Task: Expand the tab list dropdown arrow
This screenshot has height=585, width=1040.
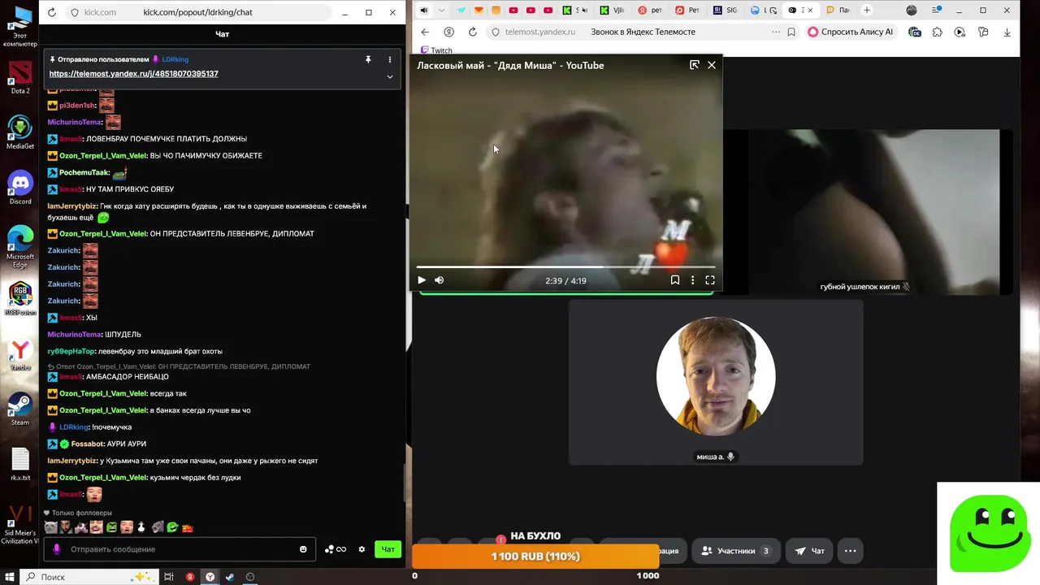Action: [441, 11]
